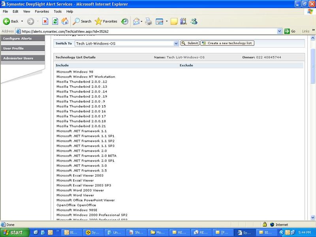Open the Favorites menu
The image size is (316, 237).
point(42,11)
